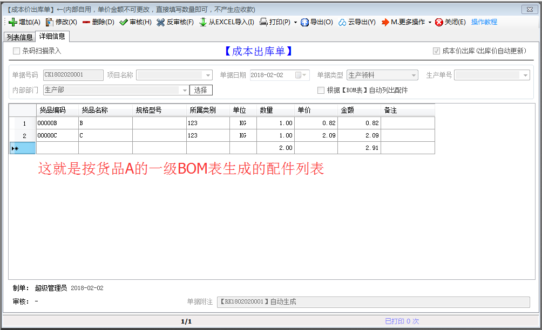This screenshot has height=330, width=542.
Task: Click the 导出(O) export icon
Action: click(304, 22)
